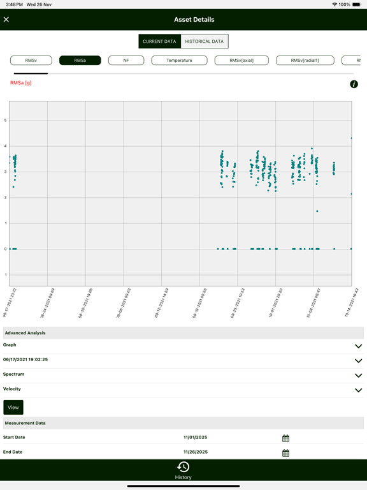Tap the Start Date value 11/01/2025
The height and width of the screenshot is (490, 367).
196,437
